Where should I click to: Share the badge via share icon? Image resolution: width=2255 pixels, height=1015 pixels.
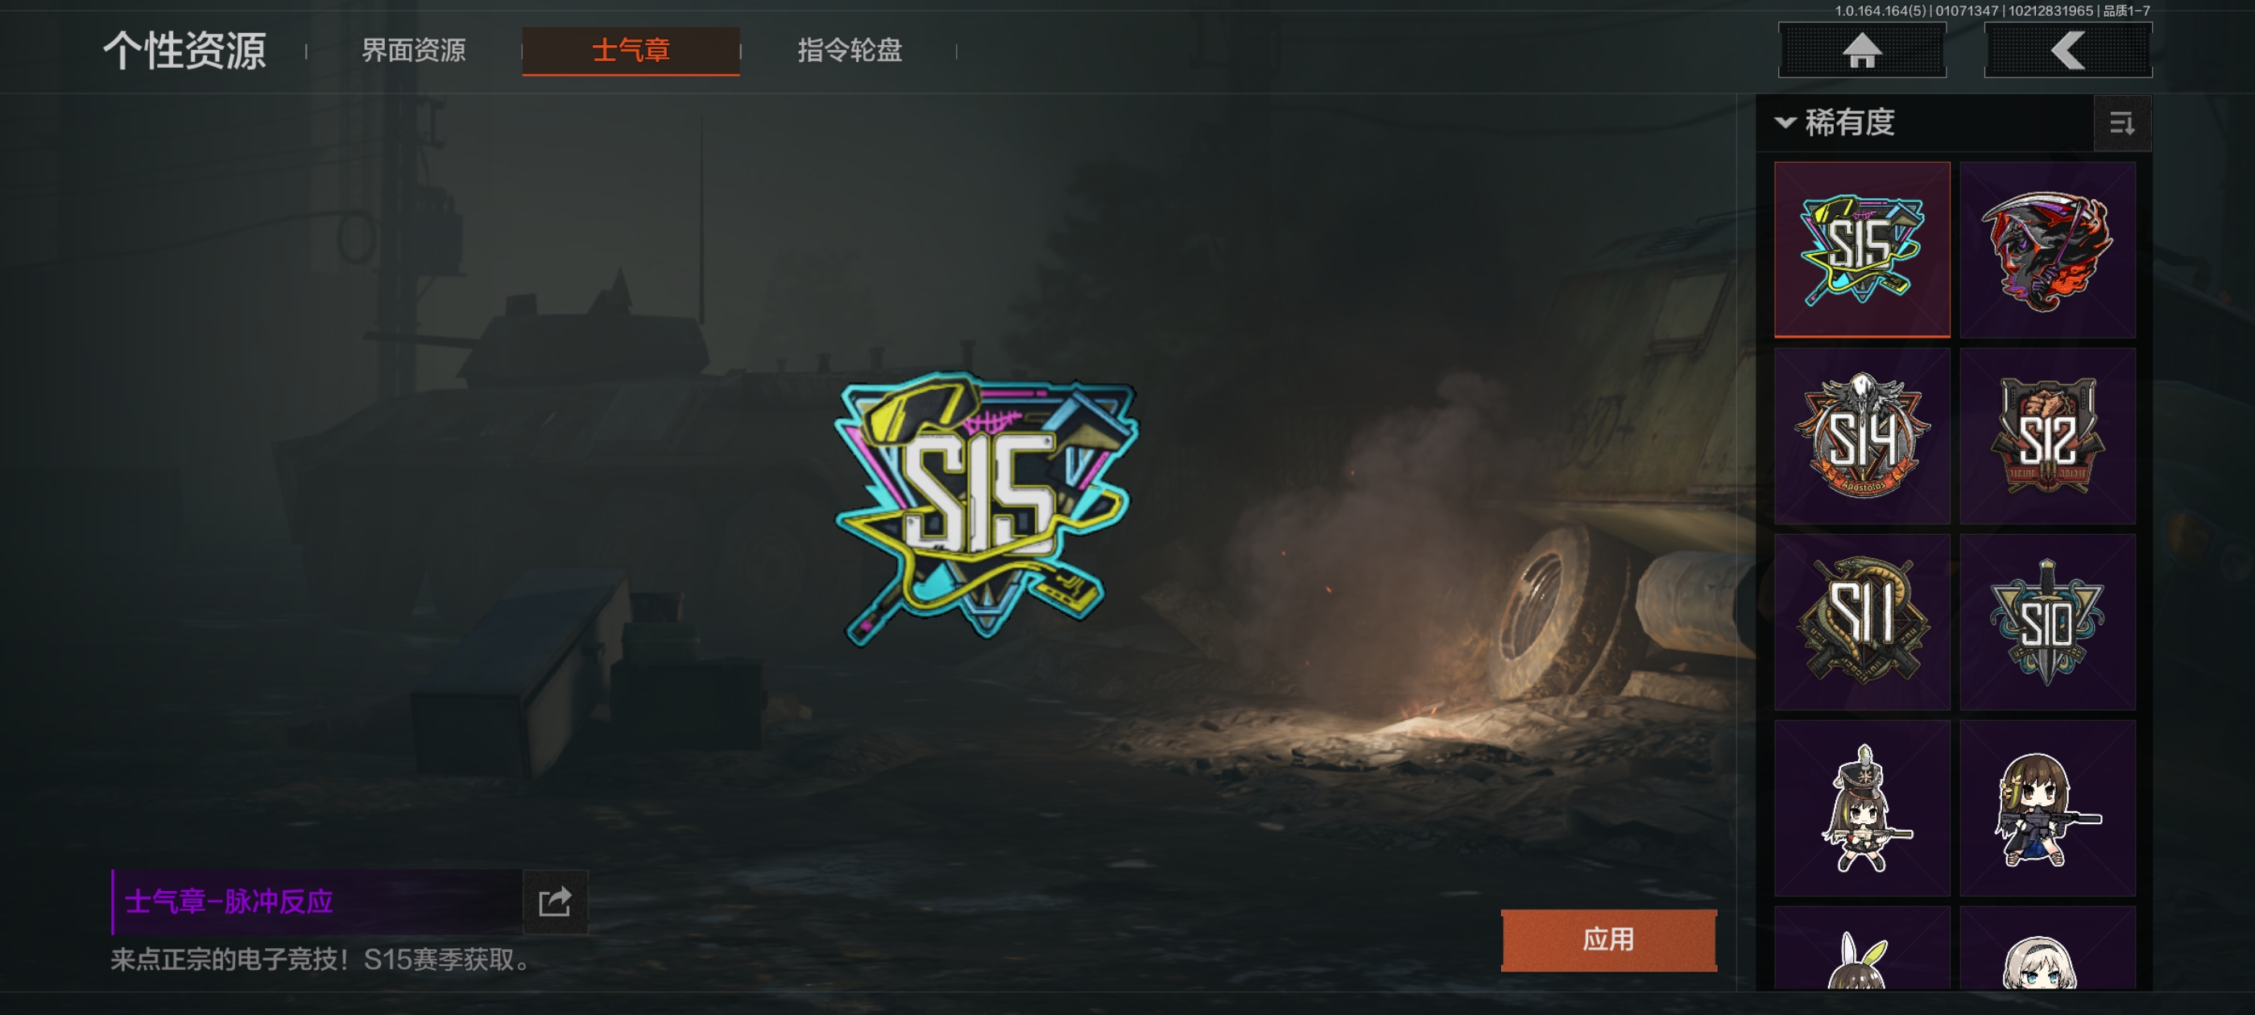(x=555, y=901)
